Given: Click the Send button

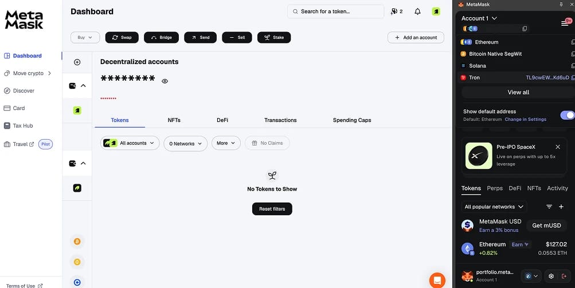Looking at the screenshot, I should (200, 37).
